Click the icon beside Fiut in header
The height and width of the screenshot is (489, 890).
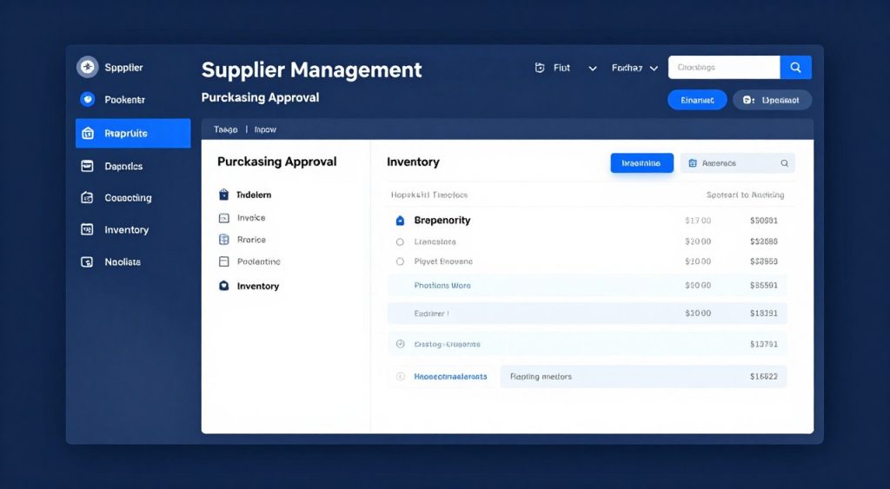(540, 68)
